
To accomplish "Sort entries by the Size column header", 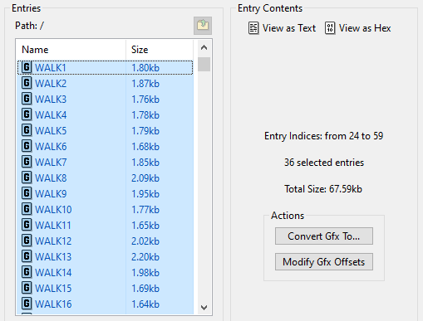I will coord(160,50).
